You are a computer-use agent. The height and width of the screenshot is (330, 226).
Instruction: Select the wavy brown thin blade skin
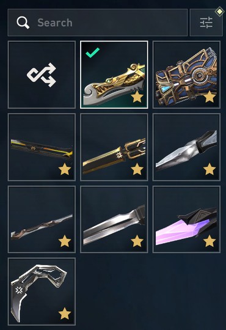coord(42,219)
